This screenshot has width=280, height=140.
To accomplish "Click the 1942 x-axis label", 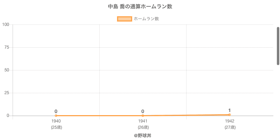I will pos(230,121).
